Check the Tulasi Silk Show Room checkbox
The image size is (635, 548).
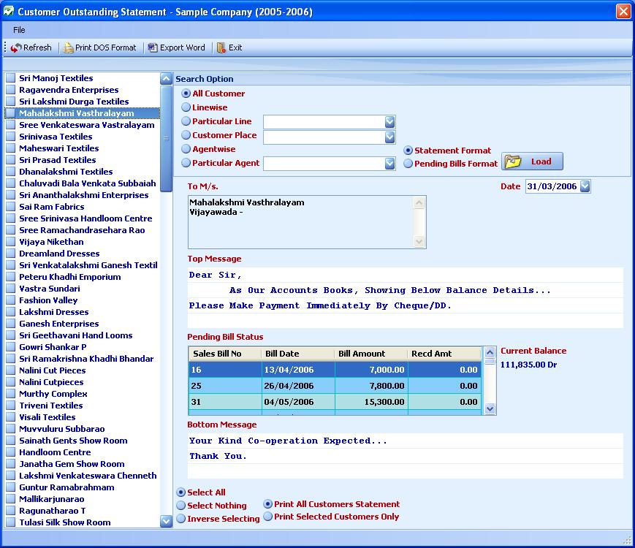pos(11,522)
